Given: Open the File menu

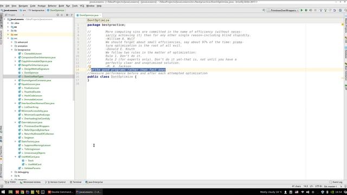Looking at the screenshot, I should click(x=2, y=6).
